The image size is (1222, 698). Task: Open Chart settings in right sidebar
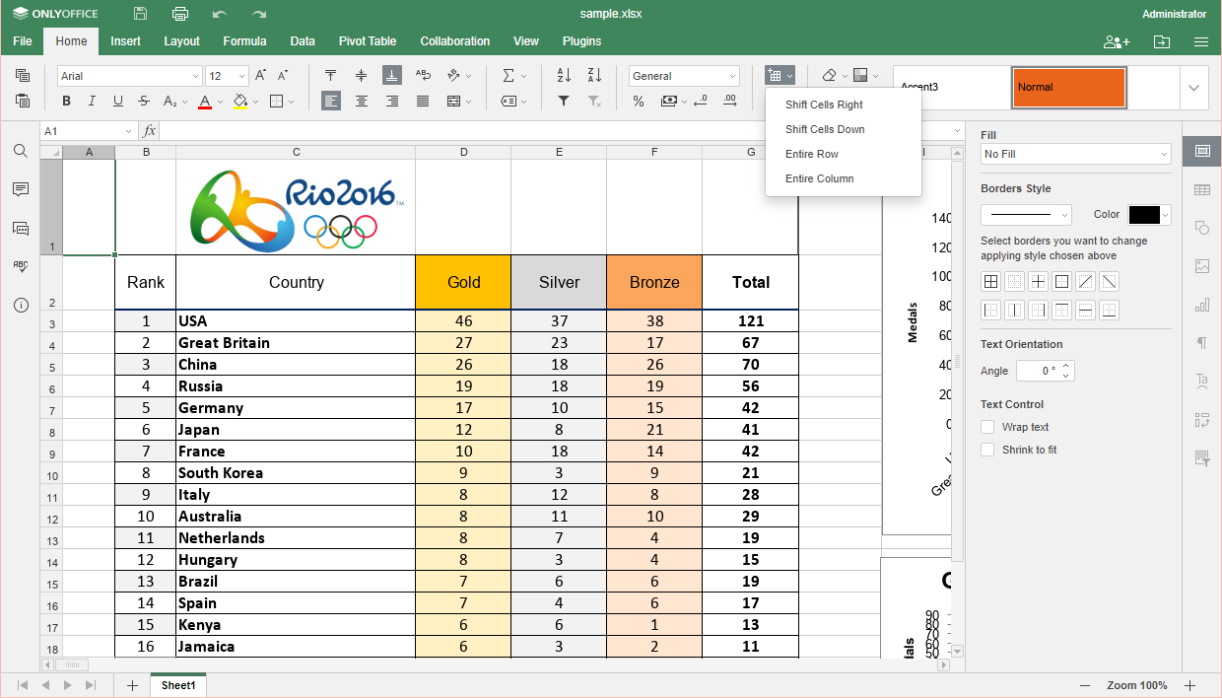point(1201,305)
